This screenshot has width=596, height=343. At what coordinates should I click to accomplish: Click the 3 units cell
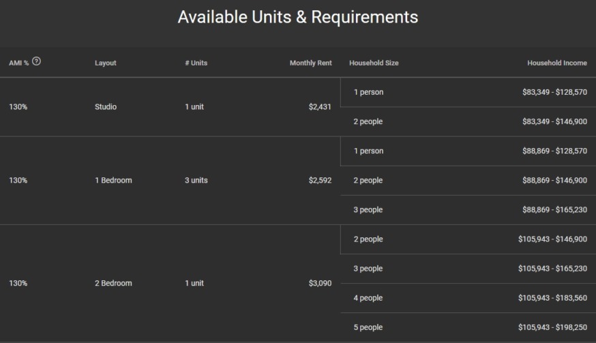click(196, 181)
